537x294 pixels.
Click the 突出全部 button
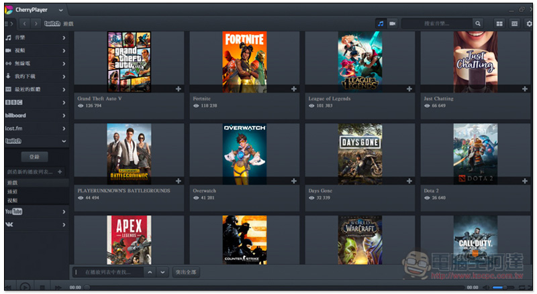186,273
